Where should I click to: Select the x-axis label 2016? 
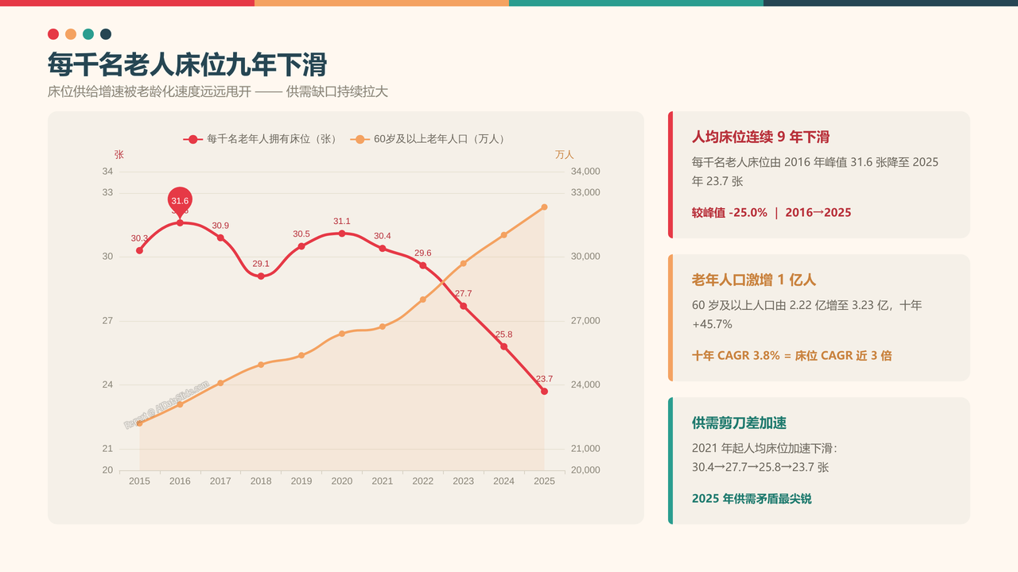(x=180, y=481)
